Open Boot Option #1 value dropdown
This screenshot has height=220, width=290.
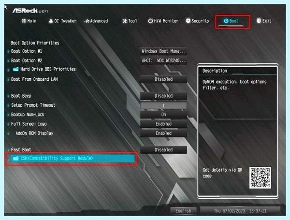point(163,51)
